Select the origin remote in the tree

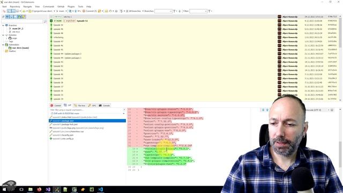click(14, 38)
